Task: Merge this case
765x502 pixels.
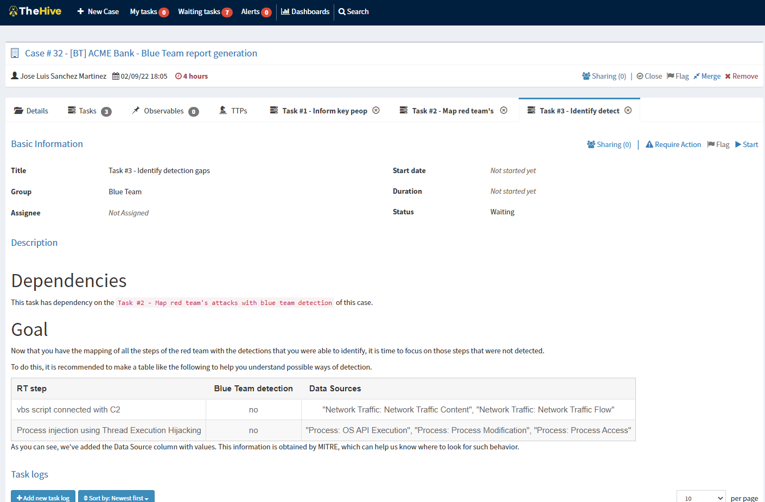Action: pos(707,76)
